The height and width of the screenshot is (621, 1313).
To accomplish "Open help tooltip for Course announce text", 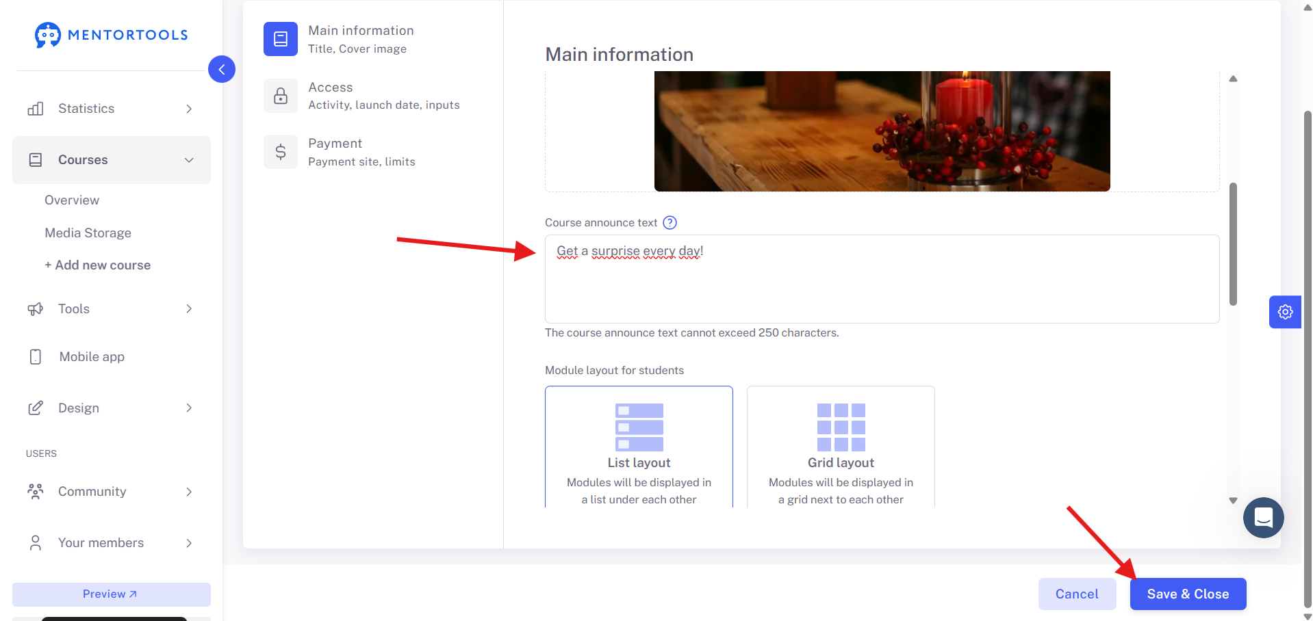I will coord(670,223).
